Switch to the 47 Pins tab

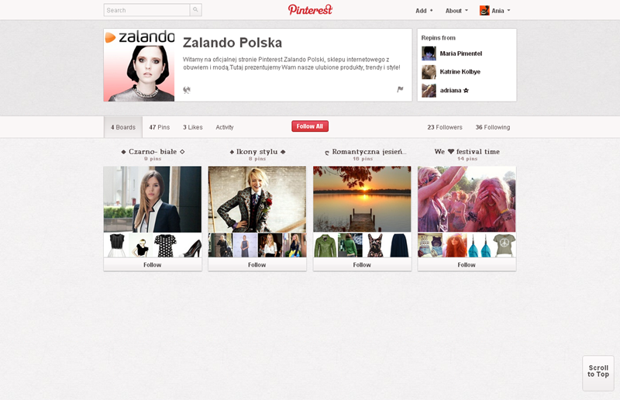click(x=160, y=127)
